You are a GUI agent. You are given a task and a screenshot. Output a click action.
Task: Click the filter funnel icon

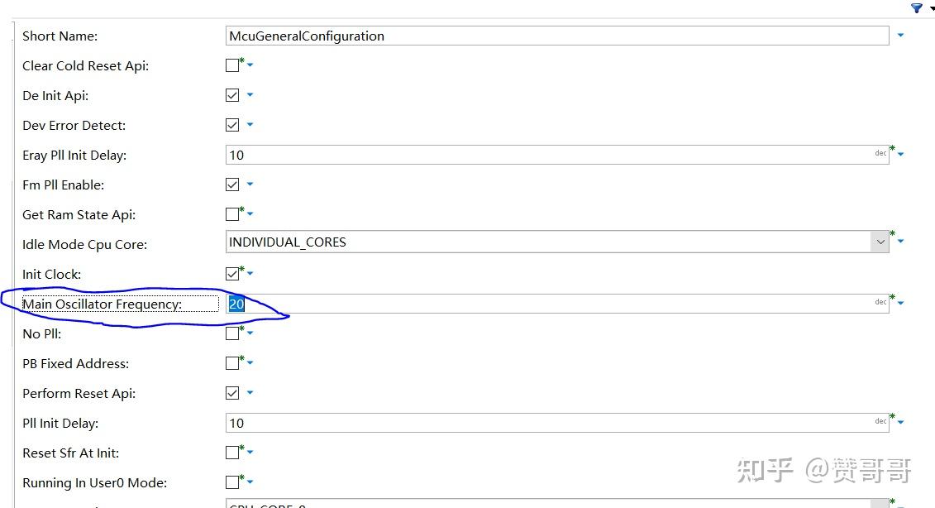pyautogui.click(x=916, y=8)
